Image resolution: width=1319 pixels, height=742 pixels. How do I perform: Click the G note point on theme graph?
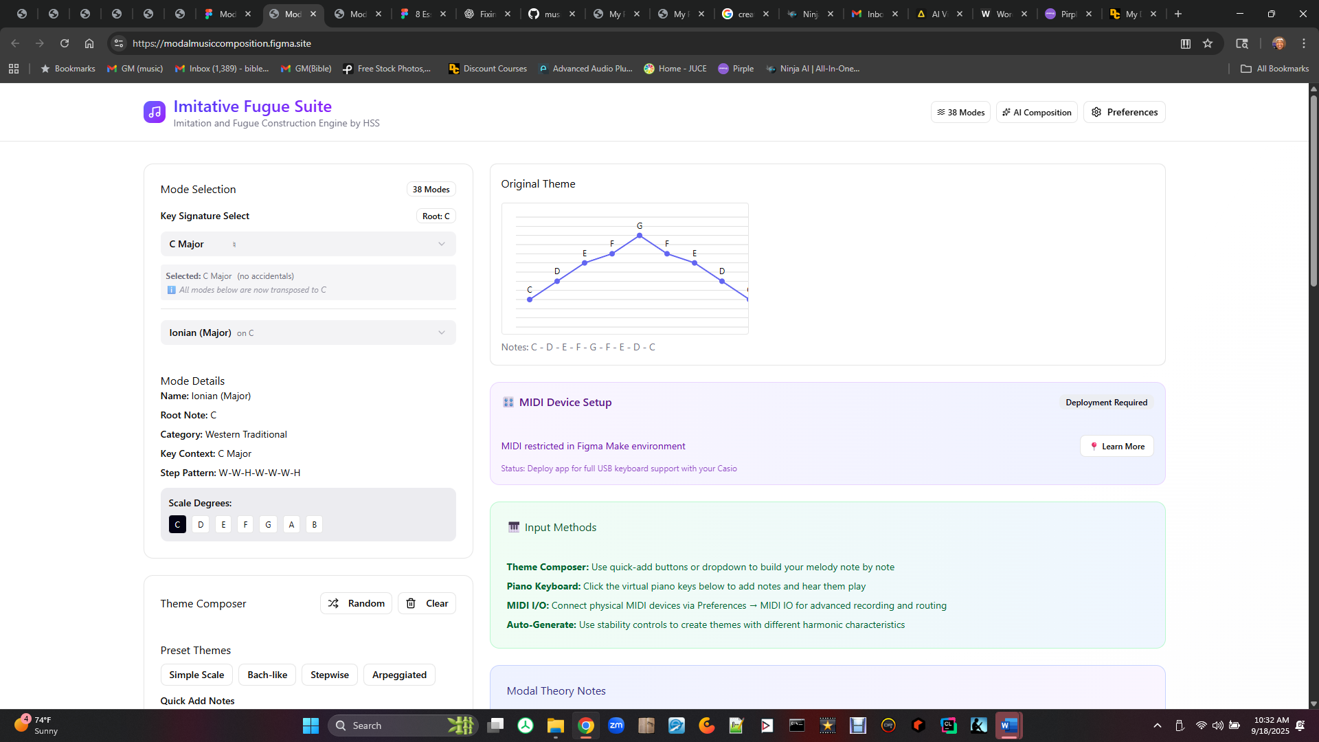(640, 236)
